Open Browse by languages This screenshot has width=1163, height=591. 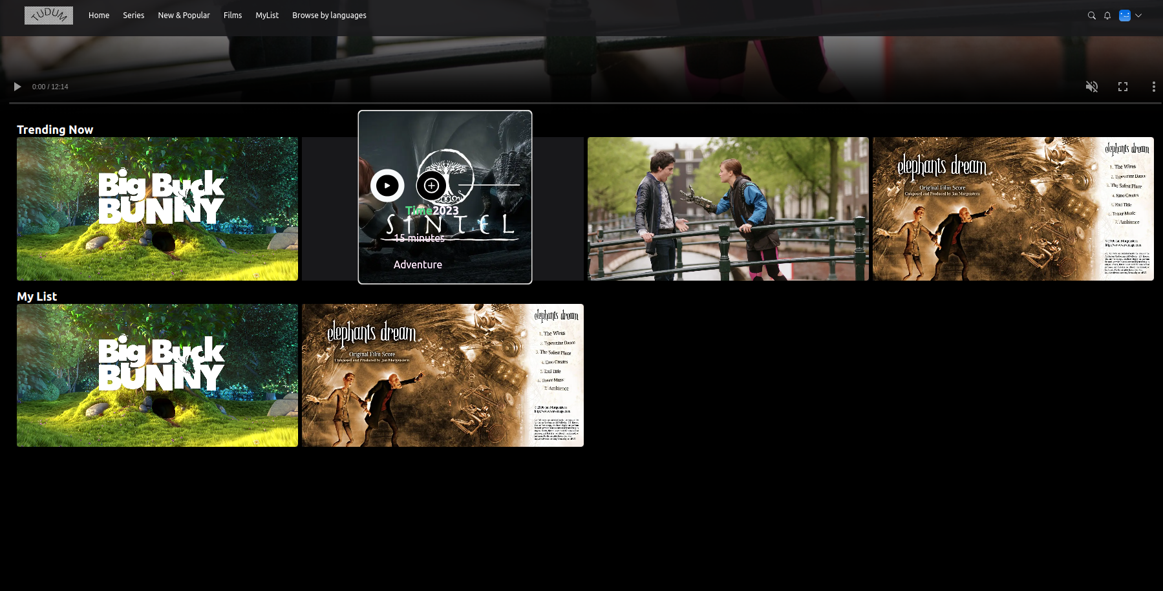pos(329,16)
